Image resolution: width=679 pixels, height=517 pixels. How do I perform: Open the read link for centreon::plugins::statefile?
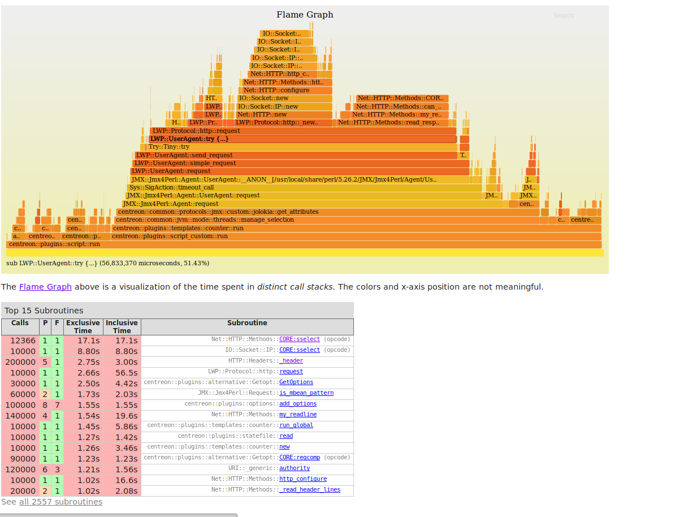click(x=286, y=436)
